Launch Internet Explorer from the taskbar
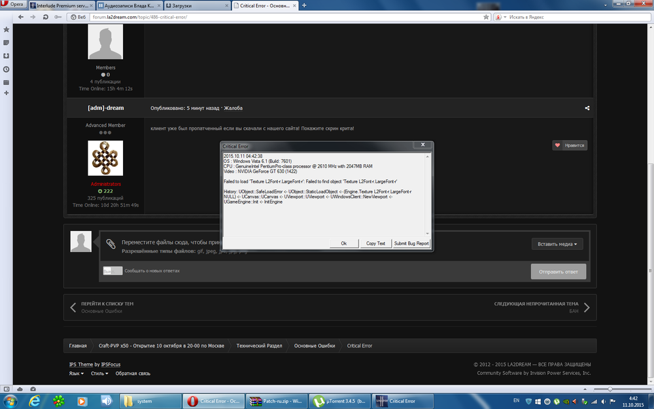Screen dimensions: 654x409 coord(34,400)
